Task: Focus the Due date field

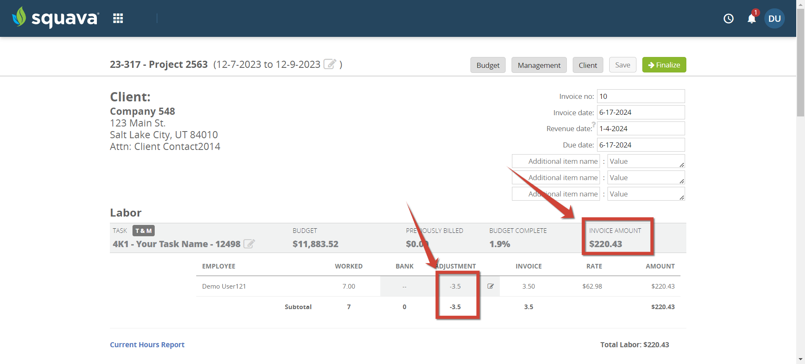Action: point(641,145)
